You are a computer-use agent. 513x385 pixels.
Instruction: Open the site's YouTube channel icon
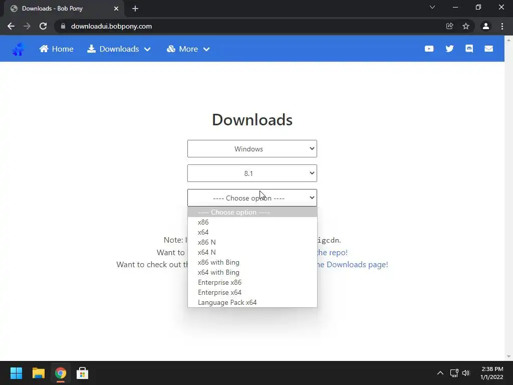pos(429,49)
